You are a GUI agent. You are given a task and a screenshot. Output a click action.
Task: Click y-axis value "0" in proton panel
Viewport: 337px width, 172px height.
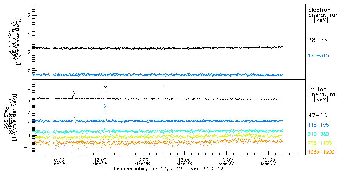[28, 136]
